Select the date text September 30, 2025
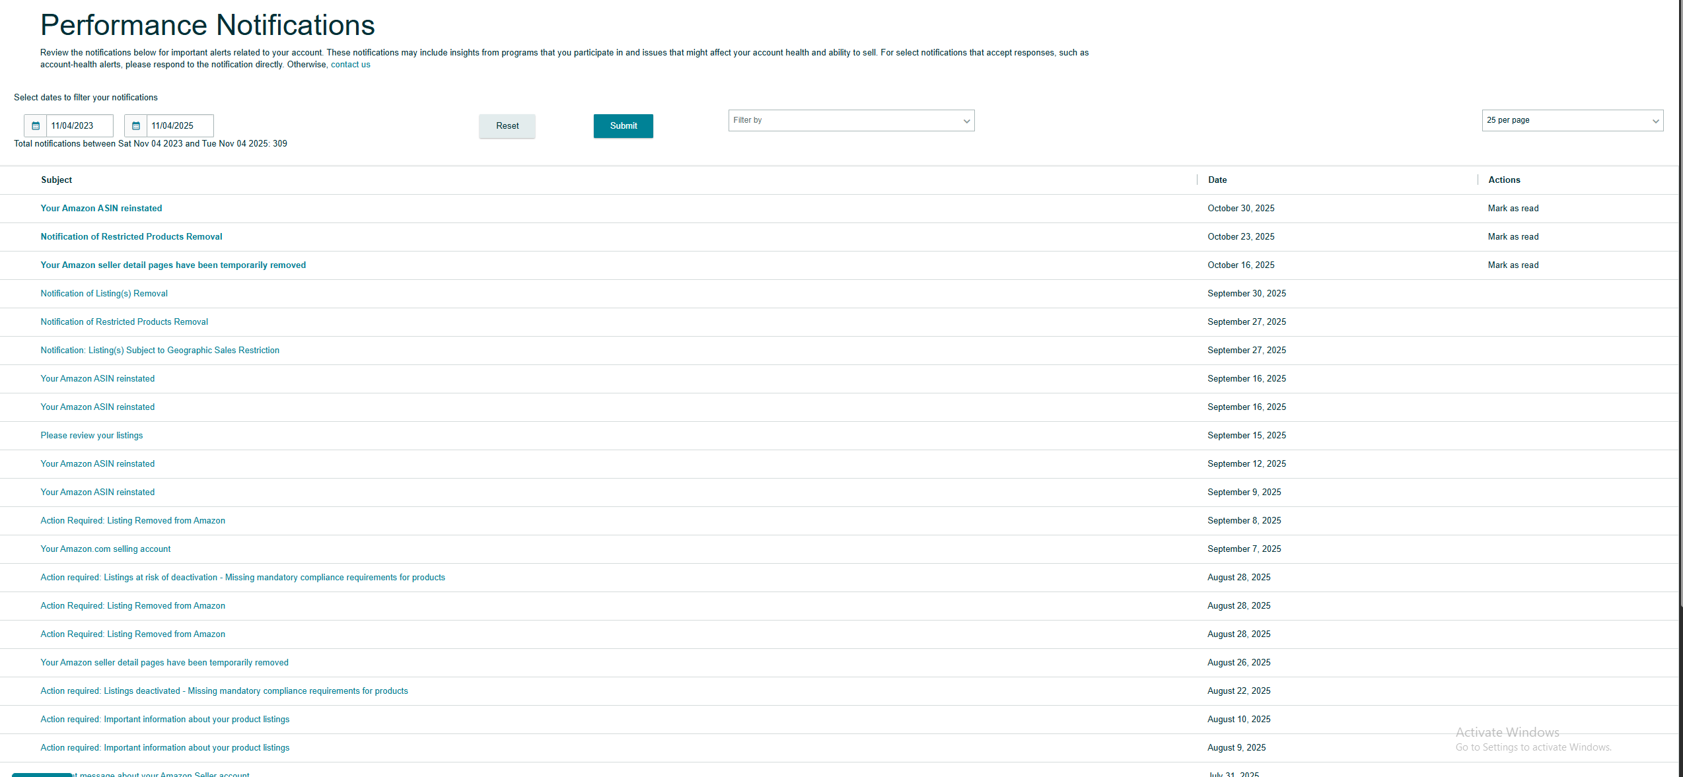 point(1247,294)
